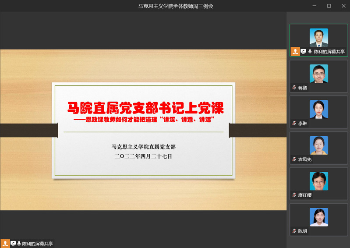Viewport: 350px width, 248px height.
Task: Click the muted microphone icon beside 李琳
Action: coord(294,124)
